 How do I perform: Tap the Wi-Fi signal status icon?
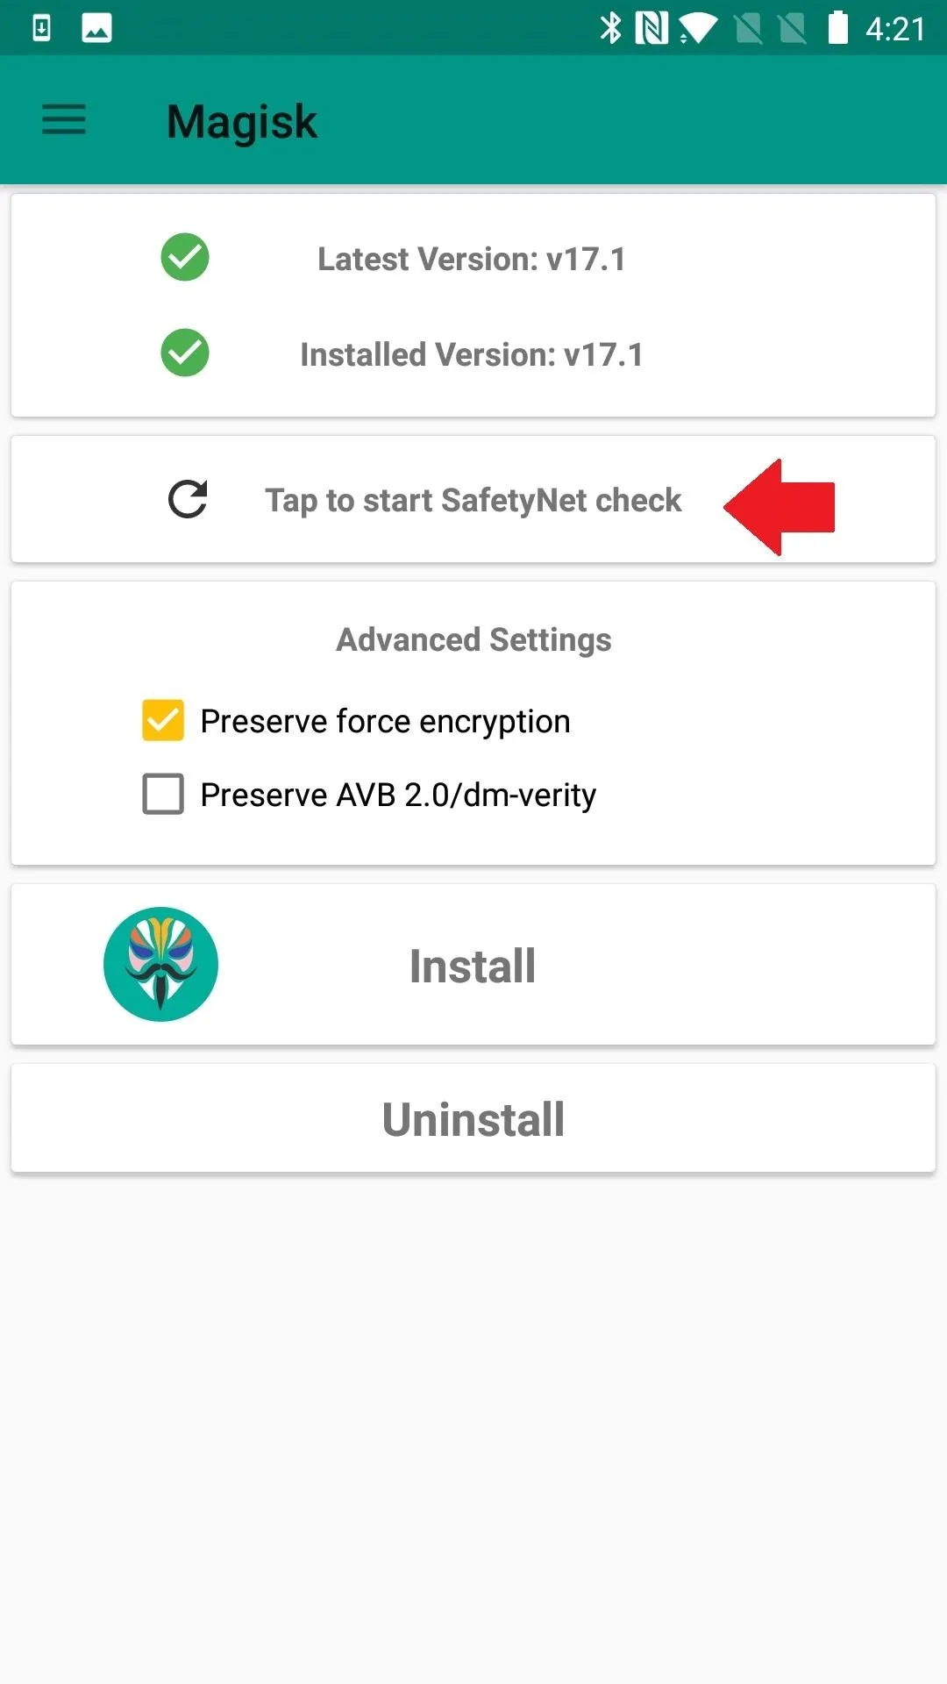click(698, 29)
